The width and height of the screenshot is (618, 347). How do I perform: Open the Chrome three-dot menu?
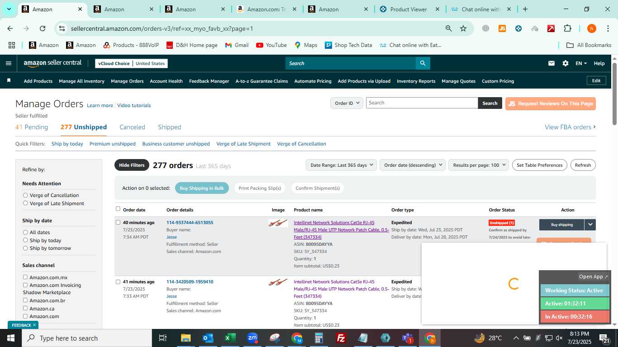(608, 28)
